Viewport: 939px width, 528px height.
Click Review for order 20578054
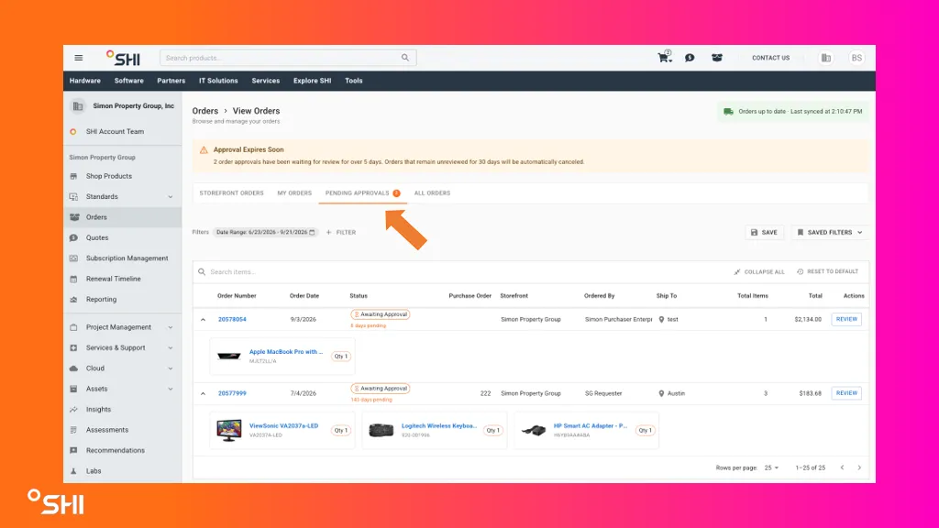click(846, 319)
